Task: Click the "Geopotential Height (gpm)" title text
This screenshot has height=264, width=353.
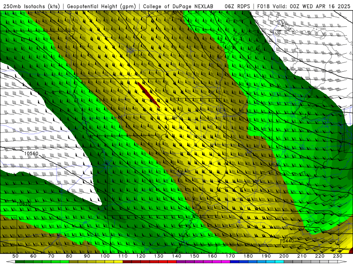Action: (x=101, y=6)
